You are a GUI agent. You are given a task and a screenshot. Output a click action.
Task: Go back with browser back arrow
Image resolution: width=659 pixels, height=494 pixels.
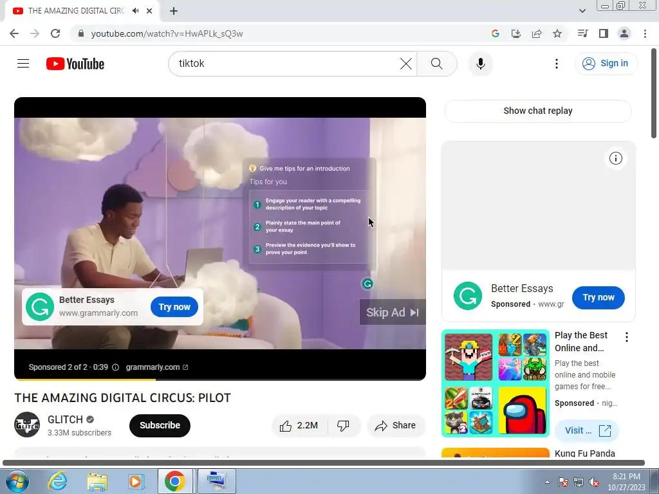pyautogui.click(x=14, y=33)
